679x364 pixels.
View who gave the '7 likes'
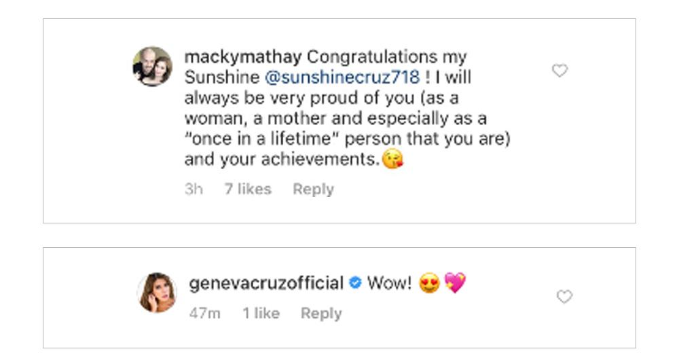coord(248,189)
